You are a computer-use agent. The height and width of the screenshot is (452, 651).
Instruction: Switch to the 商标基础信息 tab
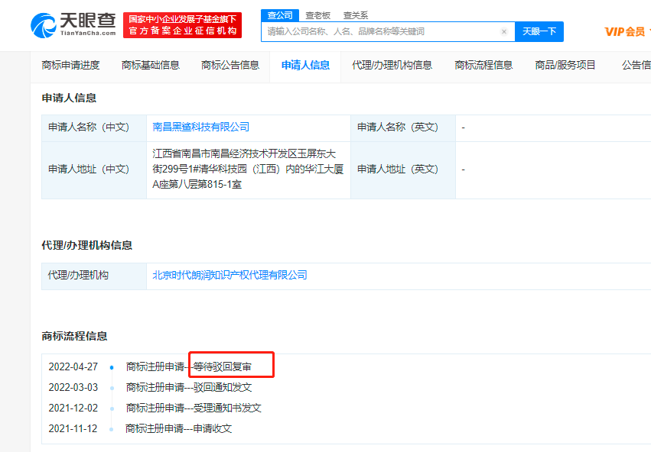point(150,65)
